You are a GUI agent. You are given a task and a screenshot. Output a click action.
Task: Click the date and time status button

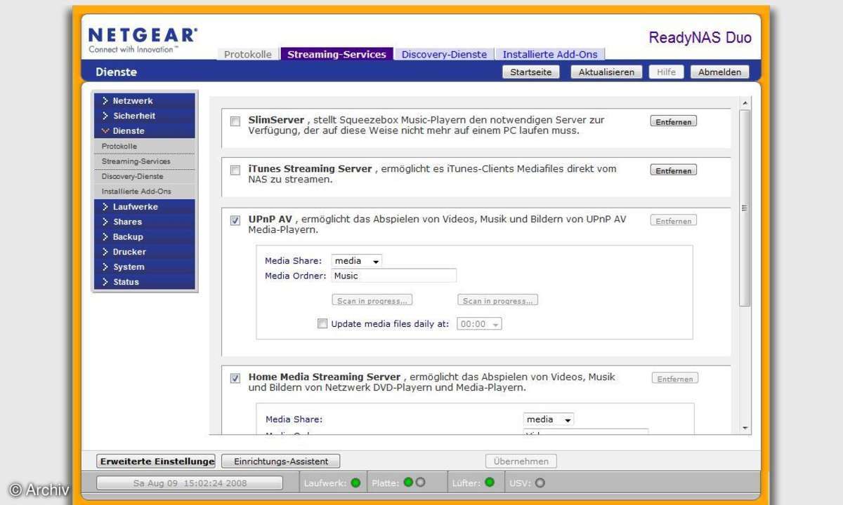190,483
